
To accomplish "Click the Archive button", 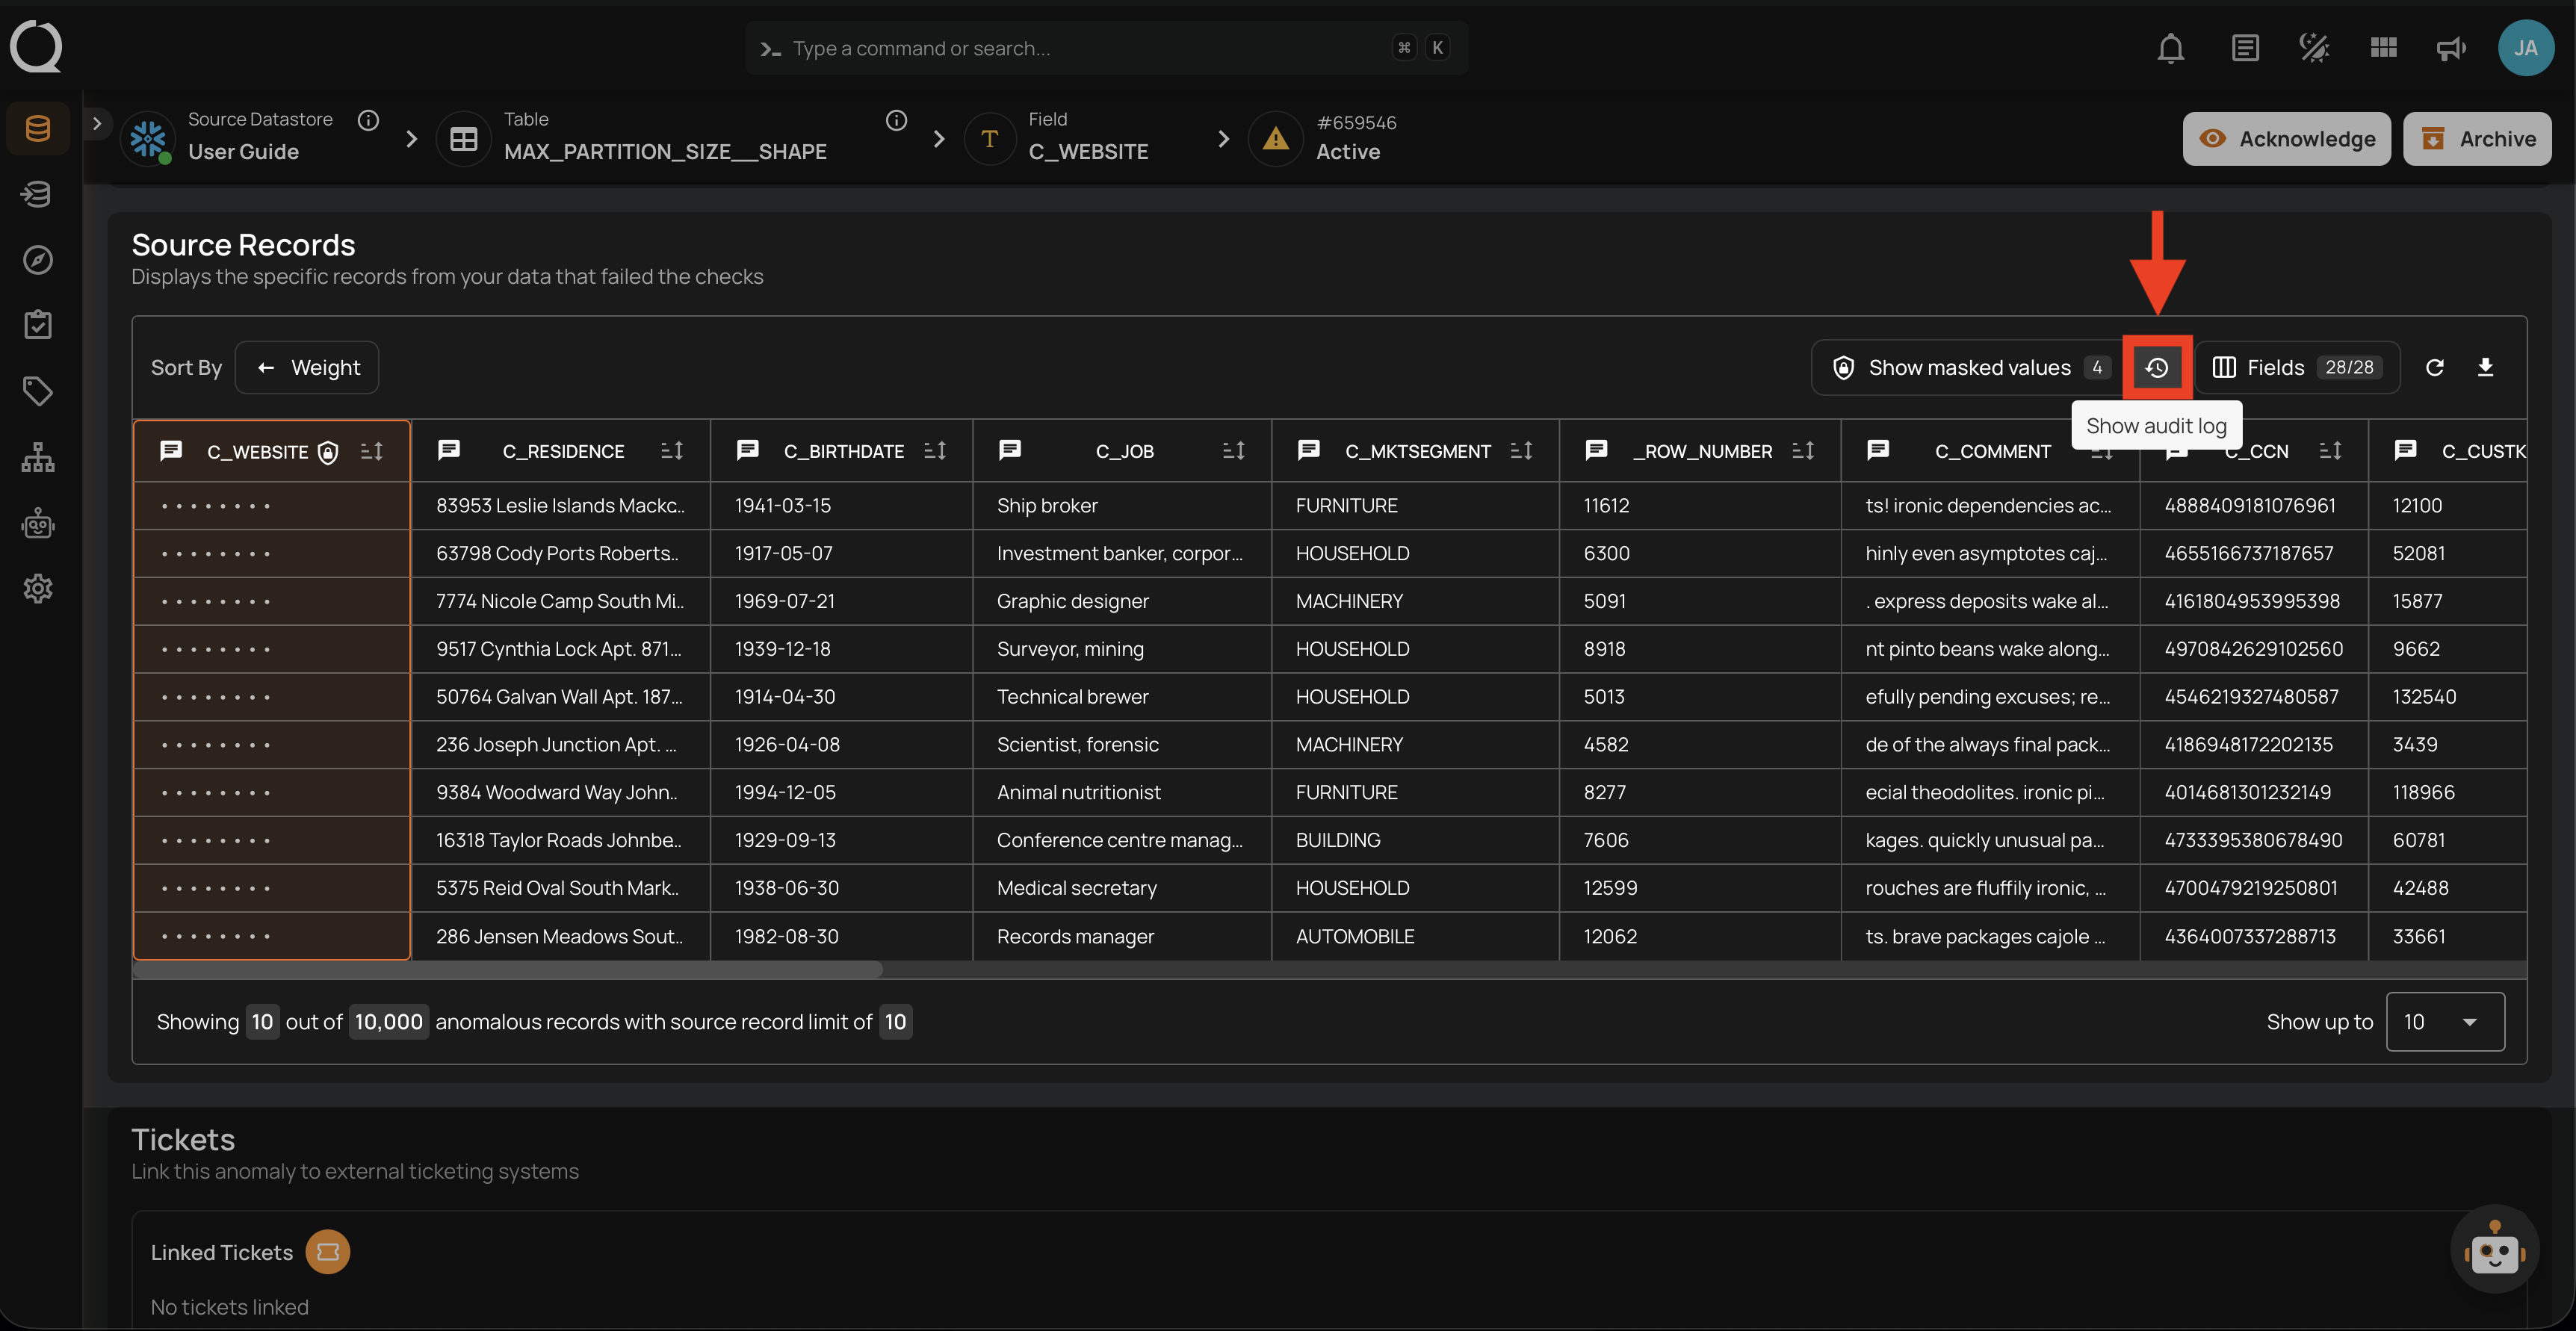I will pos(2478,139).
